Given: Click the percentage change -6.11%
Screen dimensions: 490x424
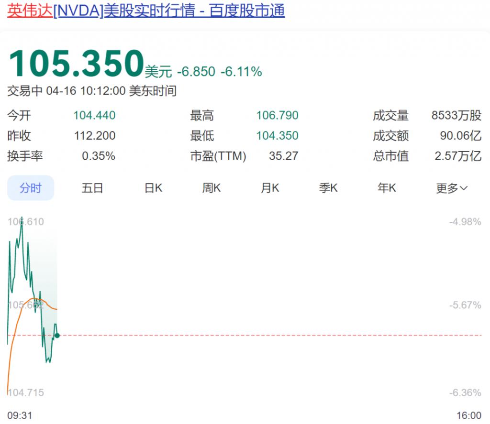Looking at the screenshot, I should (x=241, y=72).
